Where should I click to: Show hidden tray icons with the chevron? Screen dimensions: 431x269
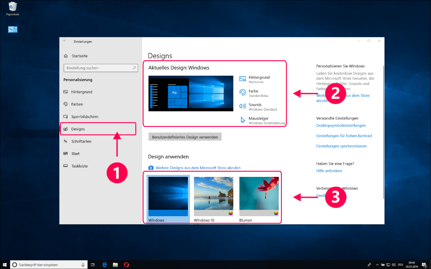pyautogui.click(x=377, y=265)
